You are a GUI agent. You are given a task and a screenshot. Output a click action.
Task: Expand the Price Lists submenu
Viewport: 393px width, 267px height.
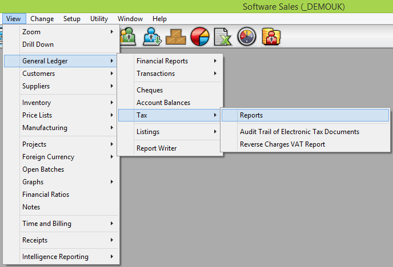pyautogui.click(x=61, y=115)
